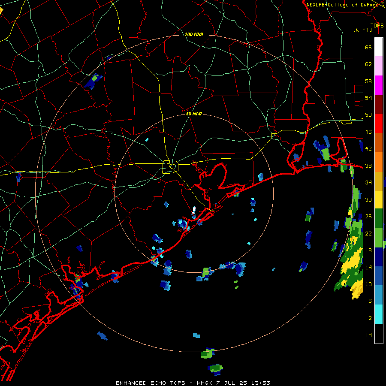Viewport: 386px width, 386px height.
Task: Click the "62" legend value
Action: click(x=368, y=64)
